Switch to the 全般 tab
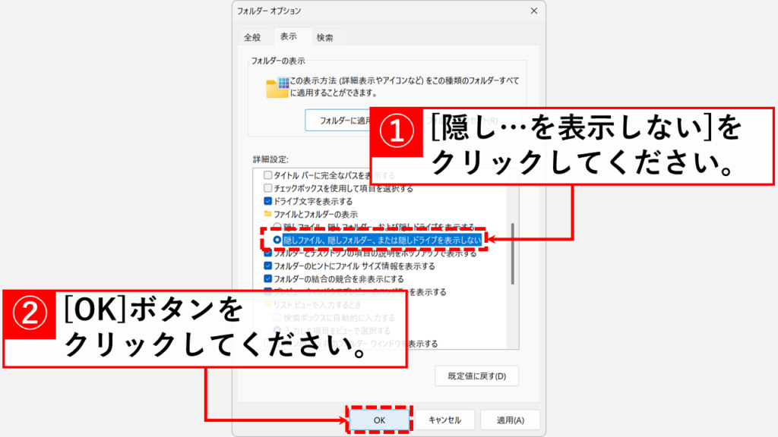This screenshot has height=437, width=778. [252, 38]
